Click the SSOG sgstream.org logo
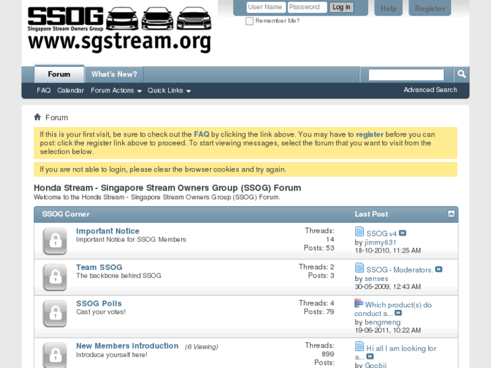The width and height of the screenshot is (491, 368). tap(120, 30)
